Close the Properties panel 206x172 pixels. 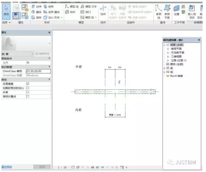tap(49, 32)
